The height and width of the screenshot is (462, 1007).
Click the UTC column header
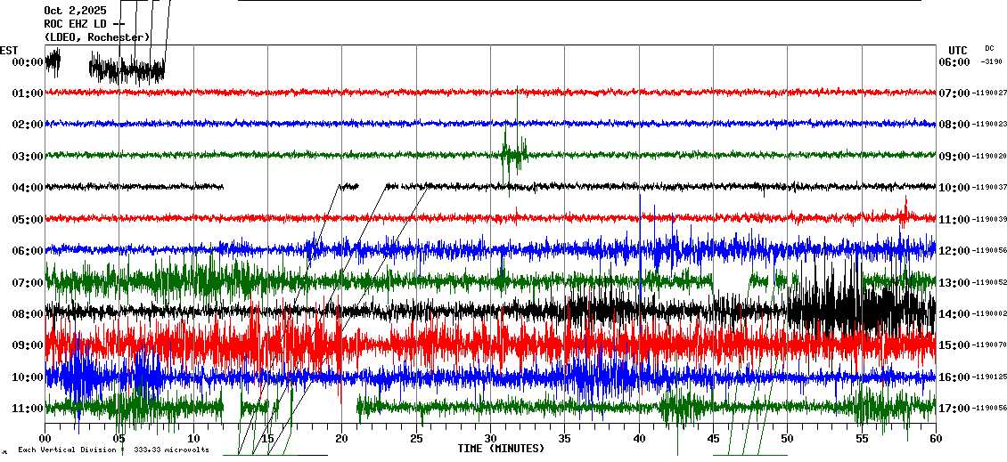pos(957,50)
